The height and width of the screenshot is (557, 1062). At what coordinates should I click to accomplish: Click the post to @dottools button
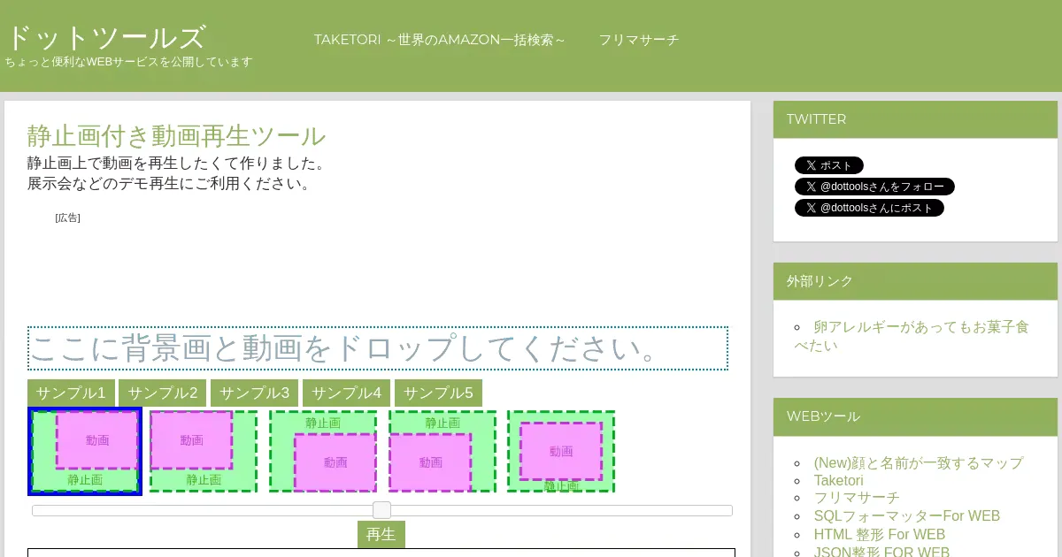869,208
